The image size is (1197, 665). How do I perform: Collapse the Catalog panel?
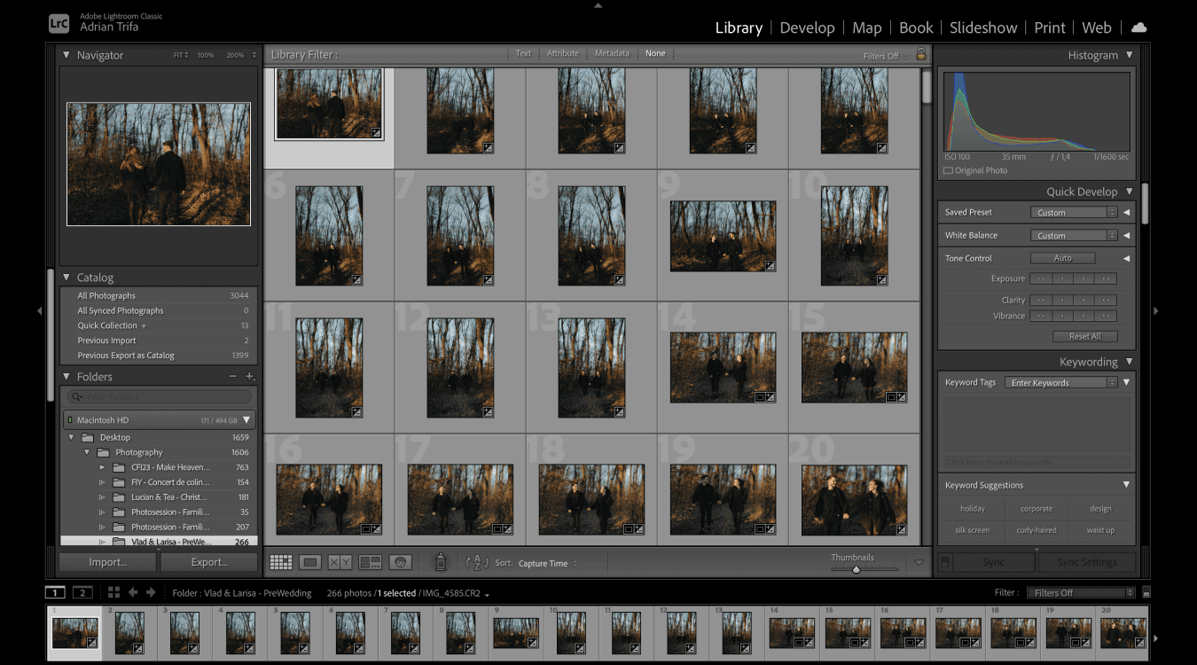(x=66, y=278)
